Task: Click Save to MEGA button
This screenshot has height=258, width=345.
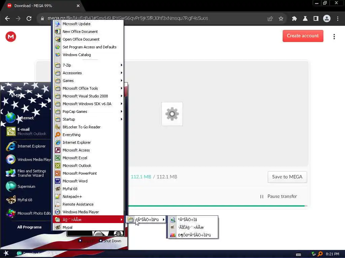Action: click(x=287, y=177)
